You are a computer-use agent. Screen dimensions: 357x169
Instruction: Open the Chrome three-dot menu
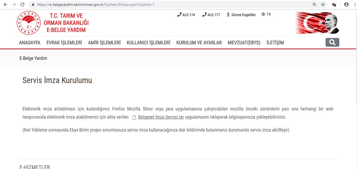355,4
